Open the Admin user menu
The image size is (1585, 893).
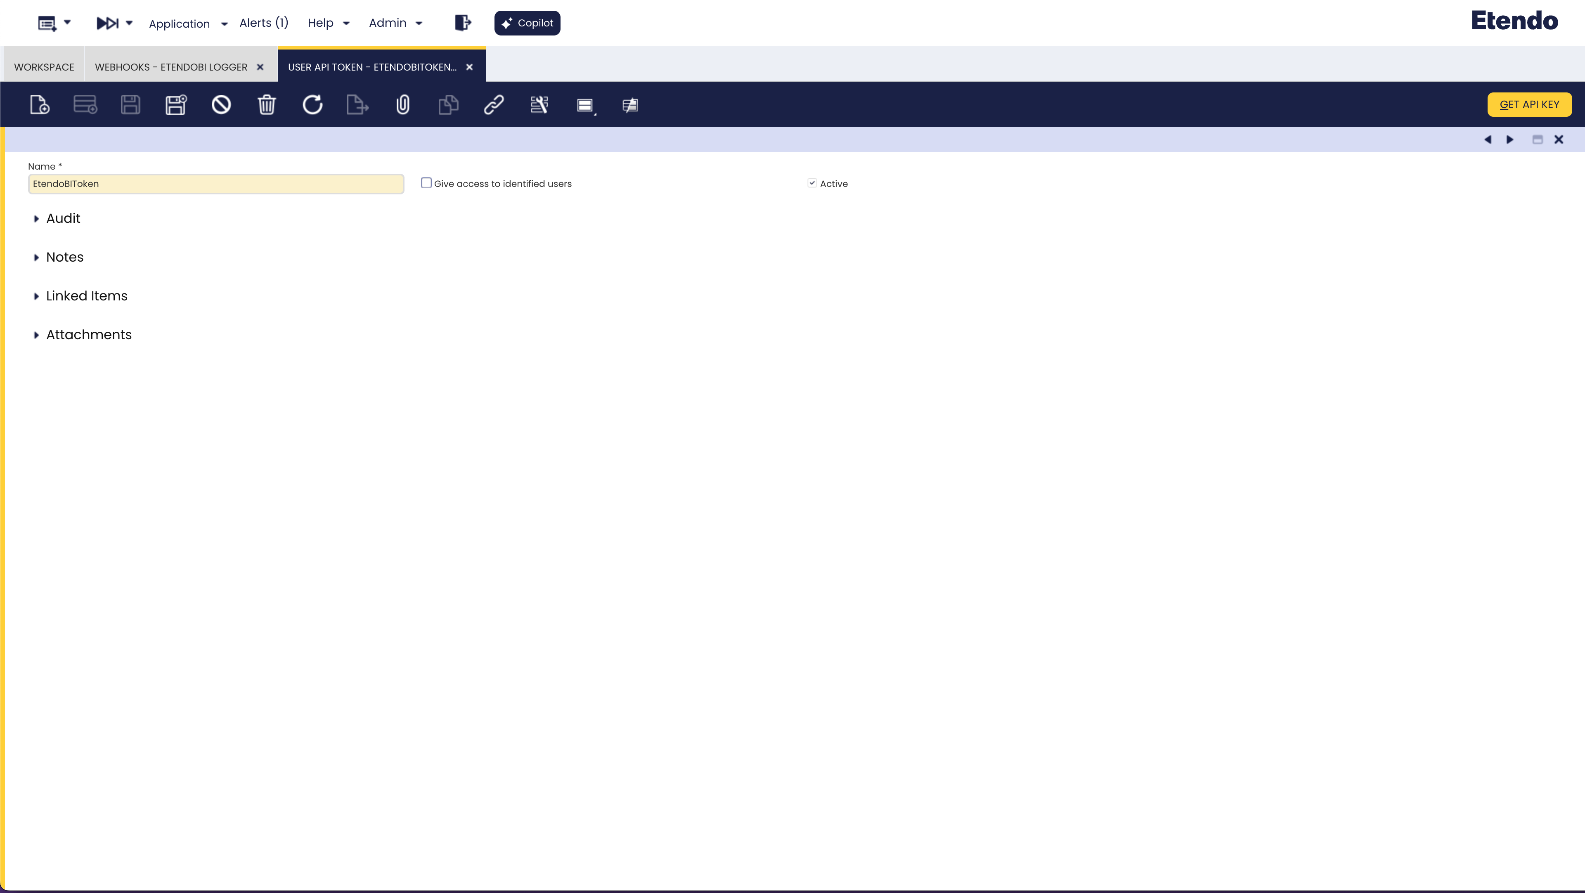pyautogui.click(x=396, y=23)
